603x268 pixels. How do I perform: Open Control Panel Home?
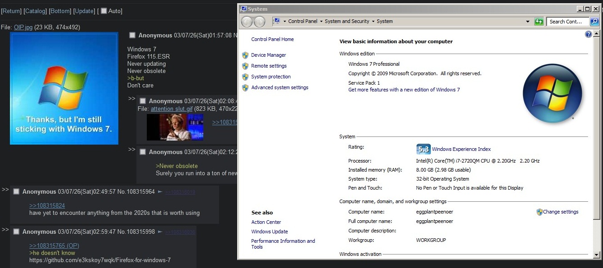click(x=272, y=39)
